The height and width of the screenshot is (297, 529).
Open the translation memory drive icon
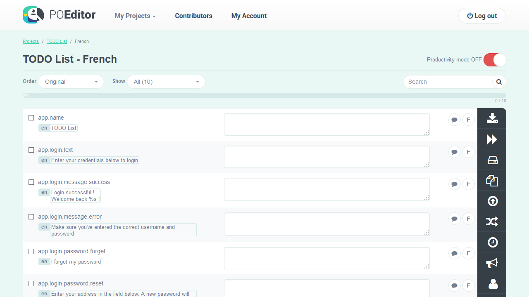pyautogui.click(x=492, y=160)
